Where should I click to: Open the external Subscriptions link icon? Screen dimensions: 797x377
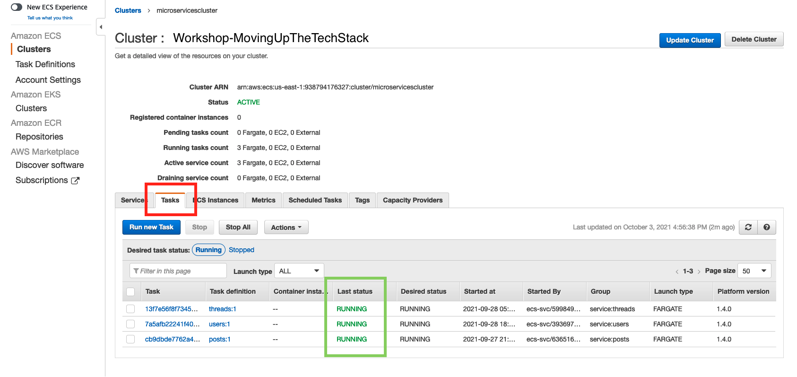75,180
